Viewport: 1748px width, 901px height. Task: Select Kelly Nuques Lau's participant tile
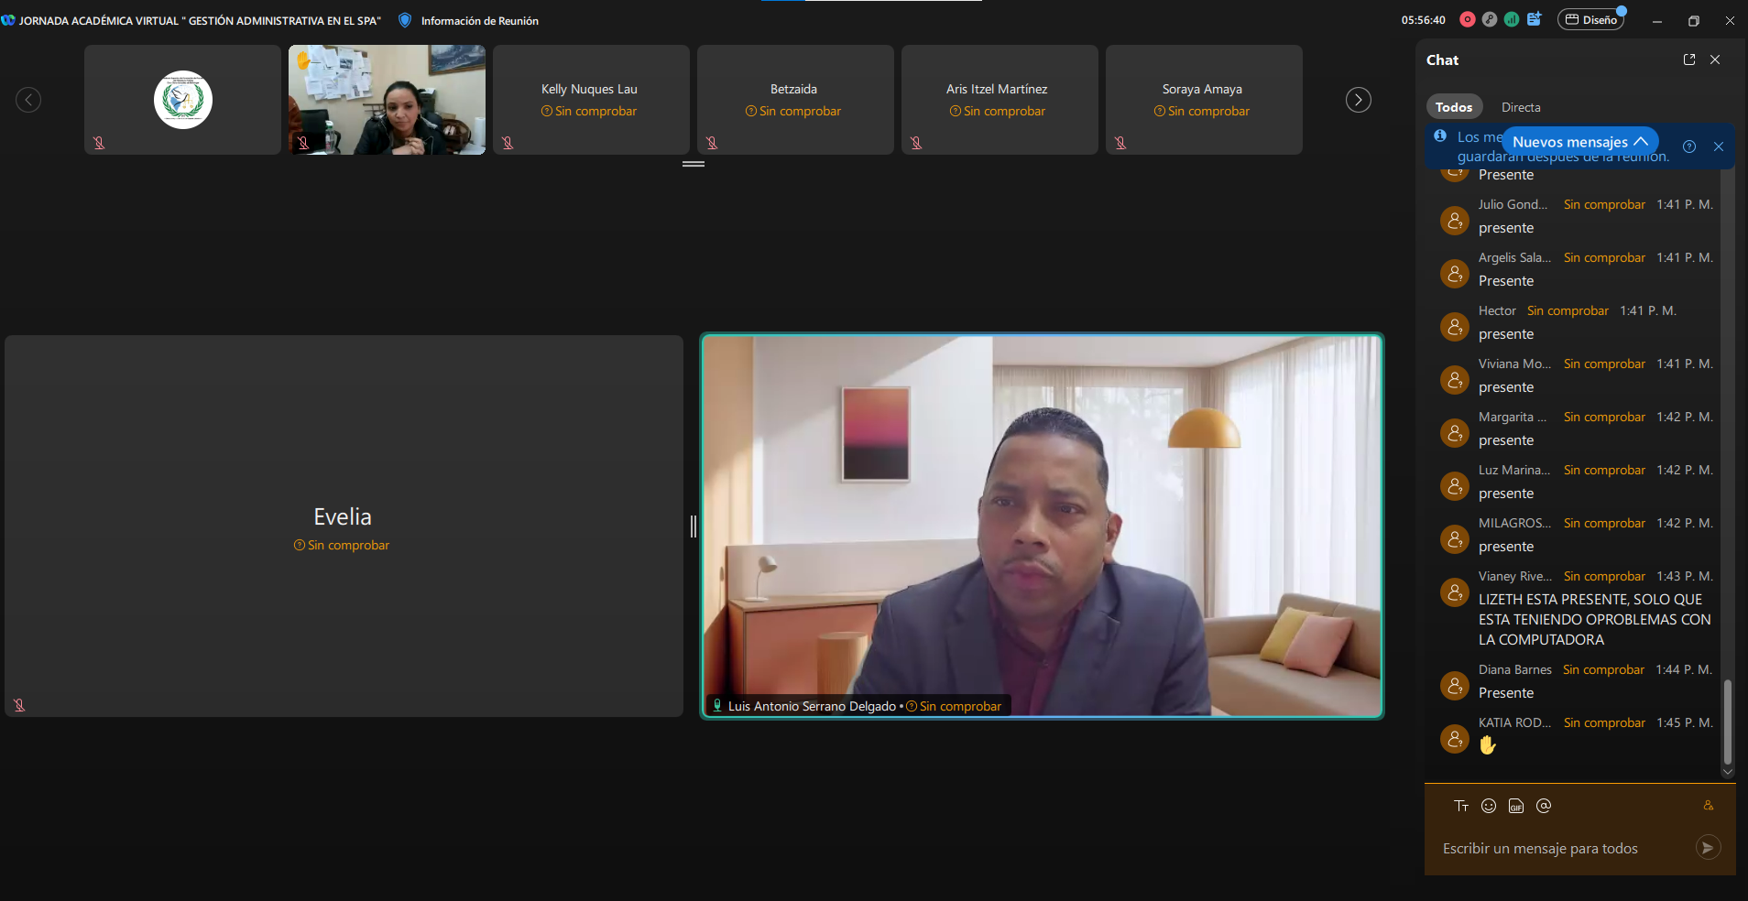coord(591,100)
